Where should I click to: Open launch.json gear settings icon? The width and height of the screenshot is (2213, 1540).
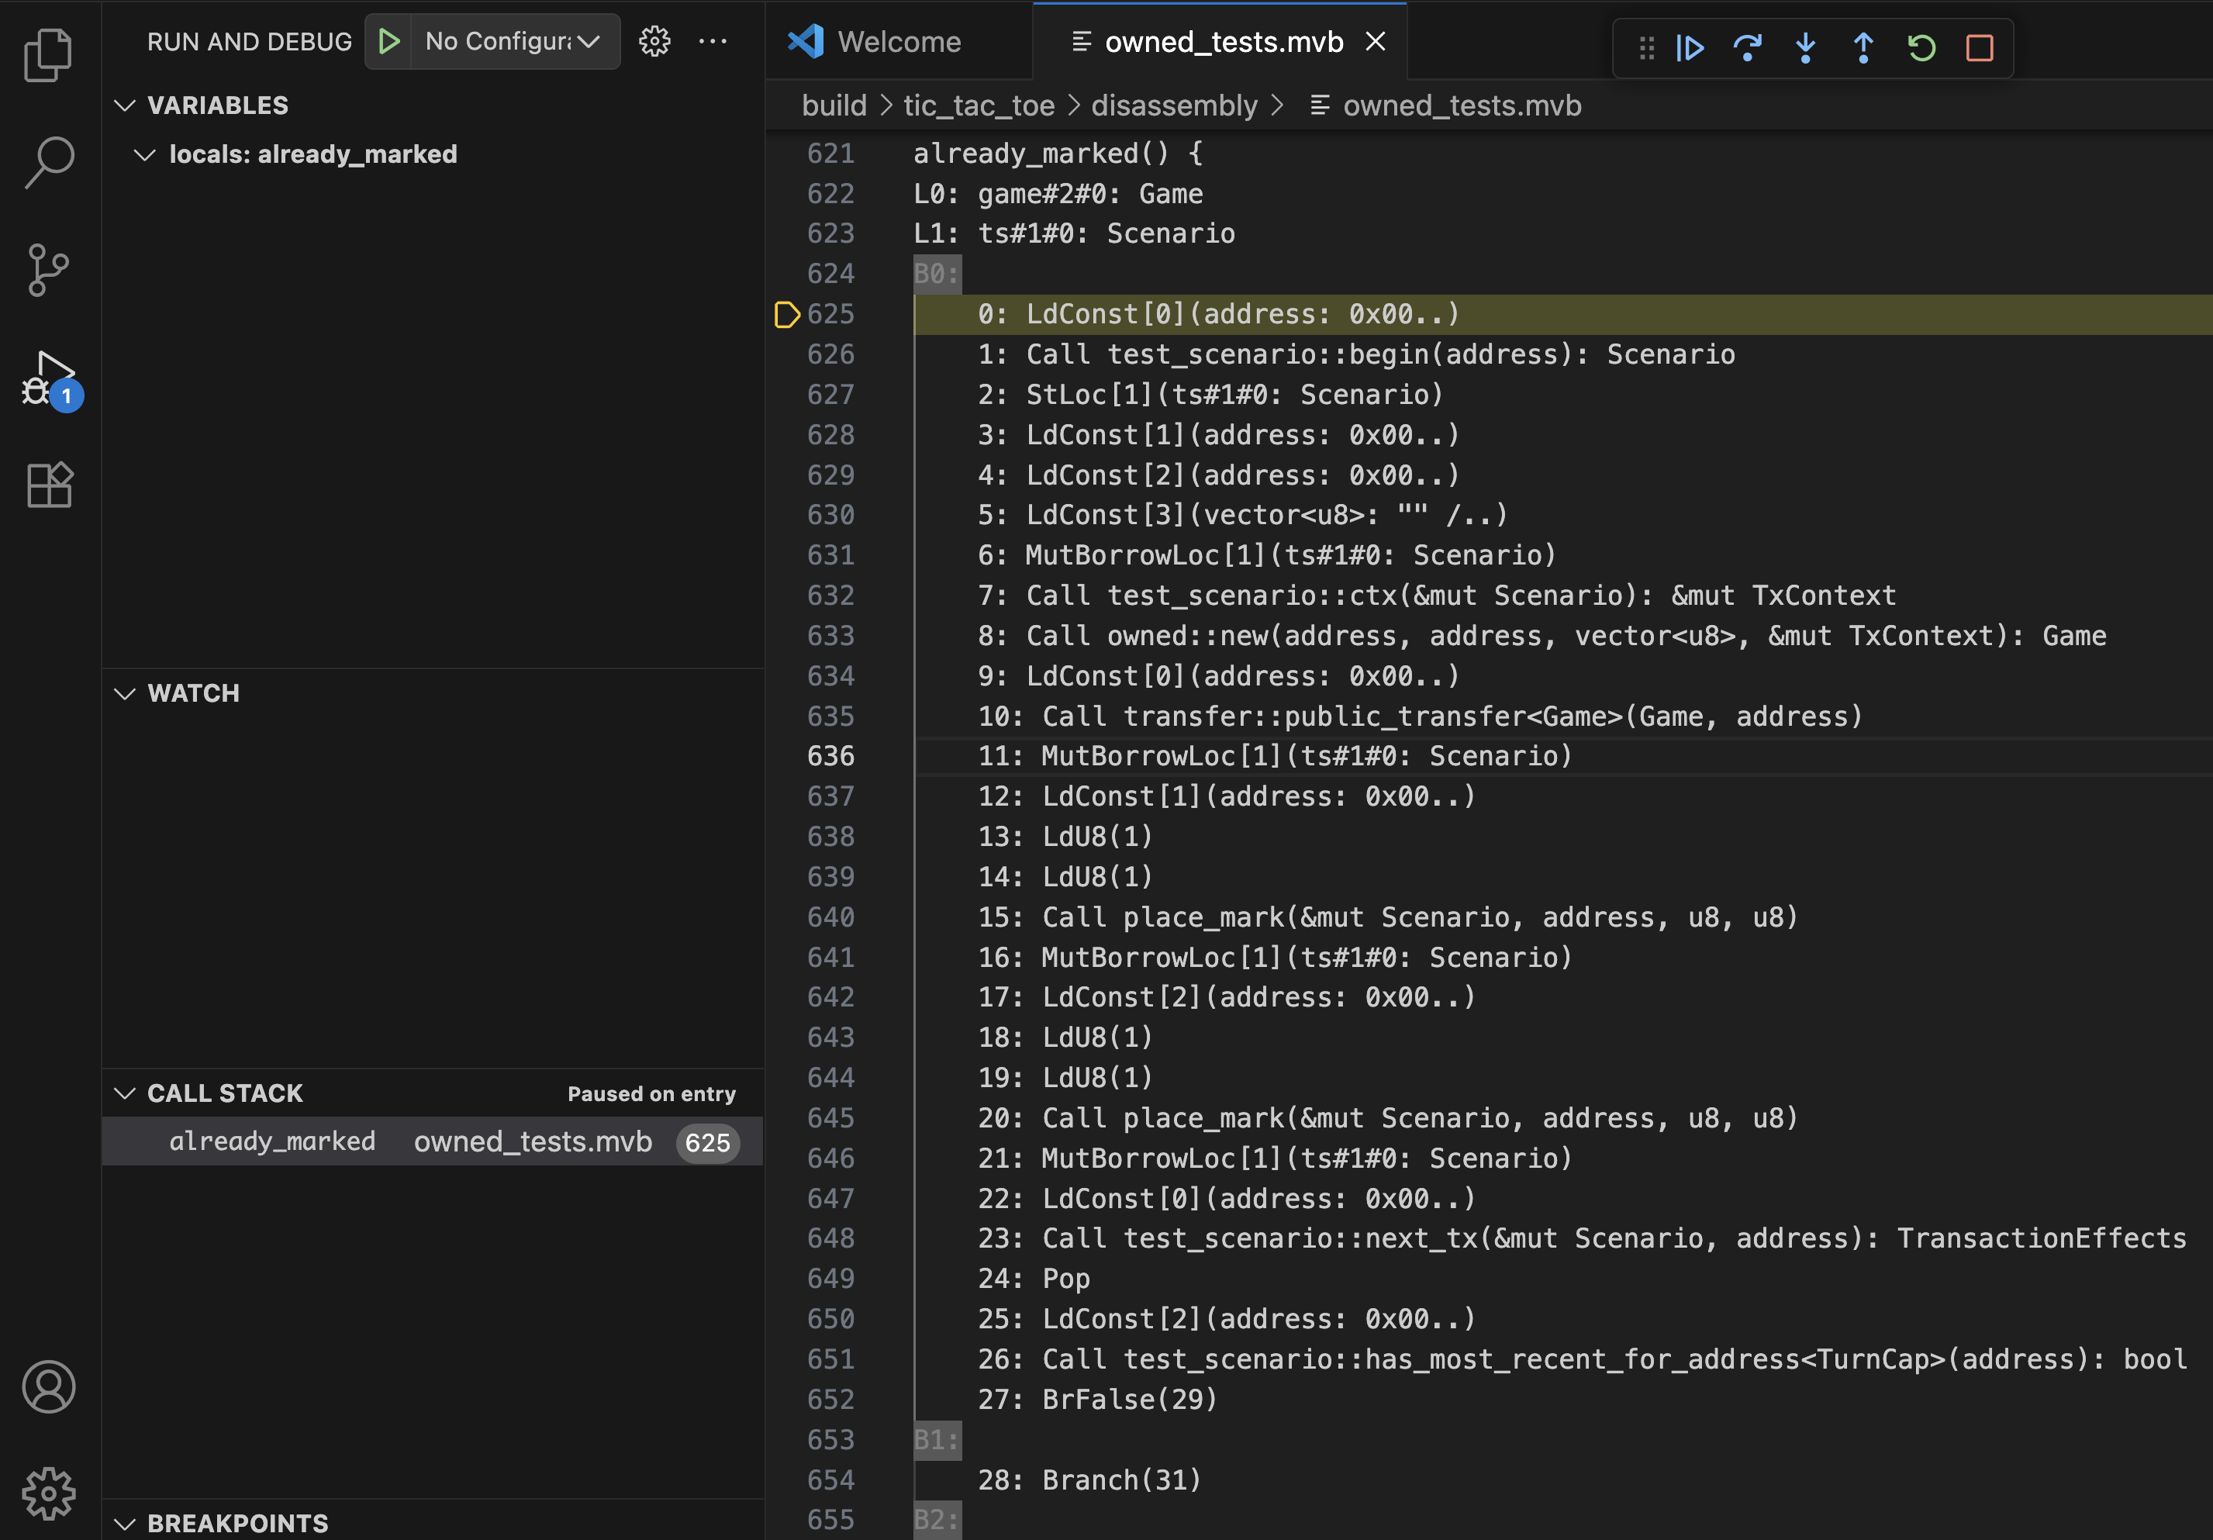pos(654,41)
